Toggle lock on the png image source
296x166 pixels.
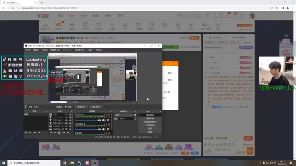(70, 126)
